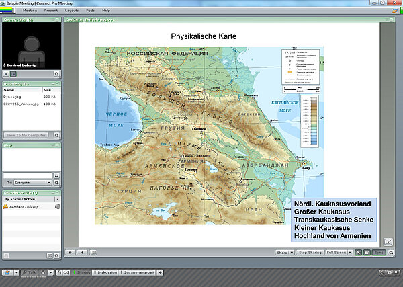Advance to the next slide arrow

(x=81, y=252)
